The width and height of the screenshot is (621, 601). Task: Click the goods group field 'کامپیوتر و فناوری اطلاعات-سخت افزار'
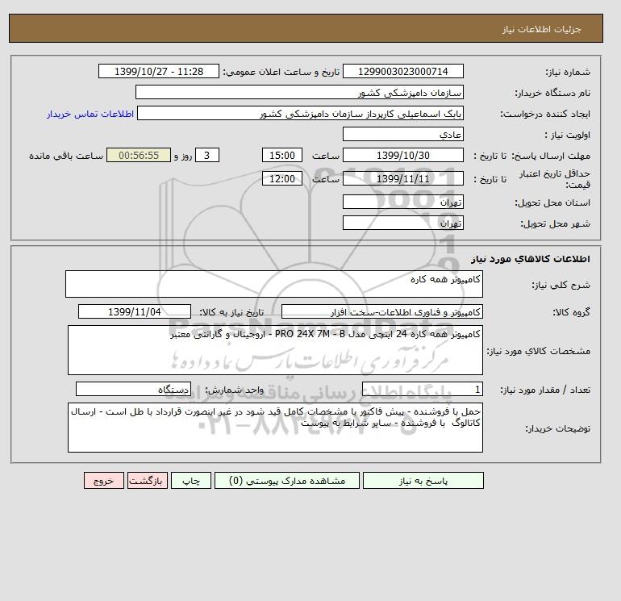coord(381,311)
